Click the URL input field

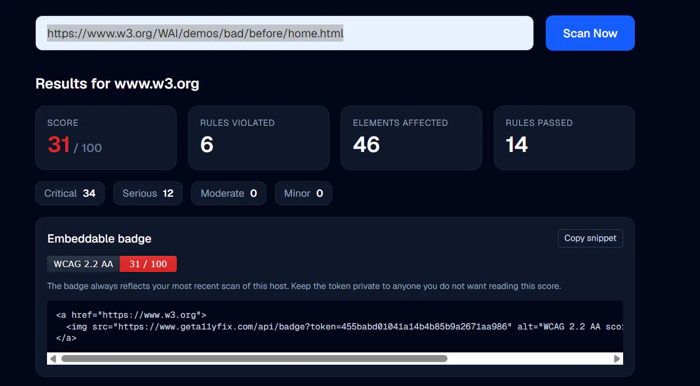click(285, 33)
